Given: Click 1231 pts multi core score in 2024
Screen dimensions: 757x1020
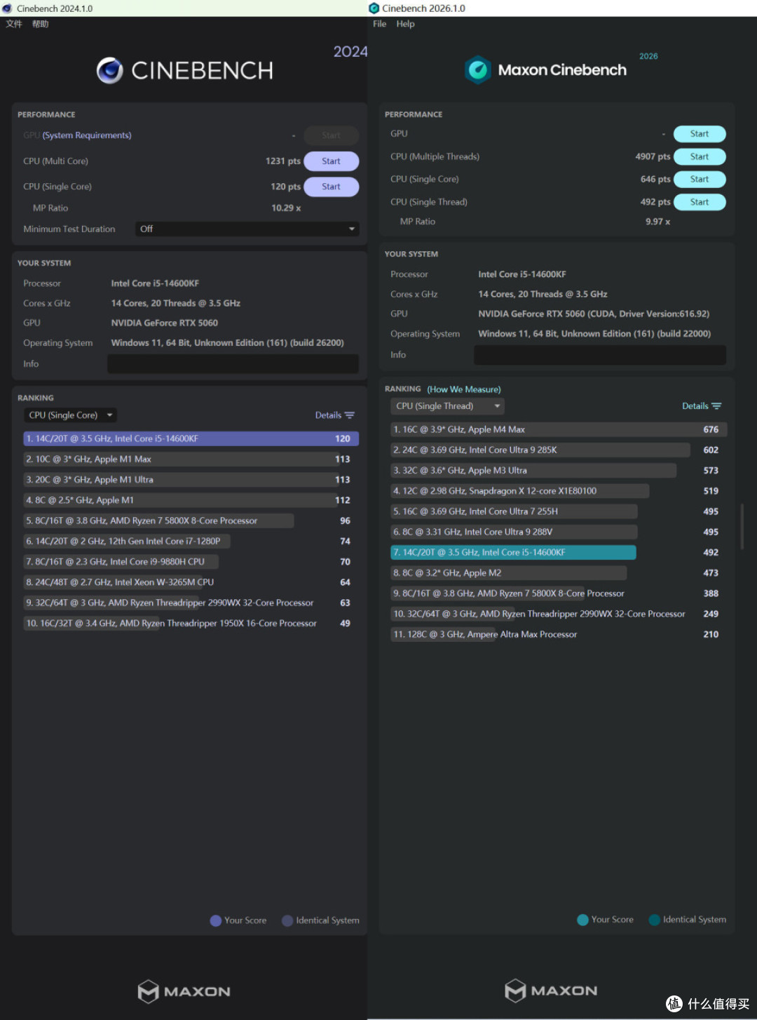Looking at the screenshot, I should 282,161.
